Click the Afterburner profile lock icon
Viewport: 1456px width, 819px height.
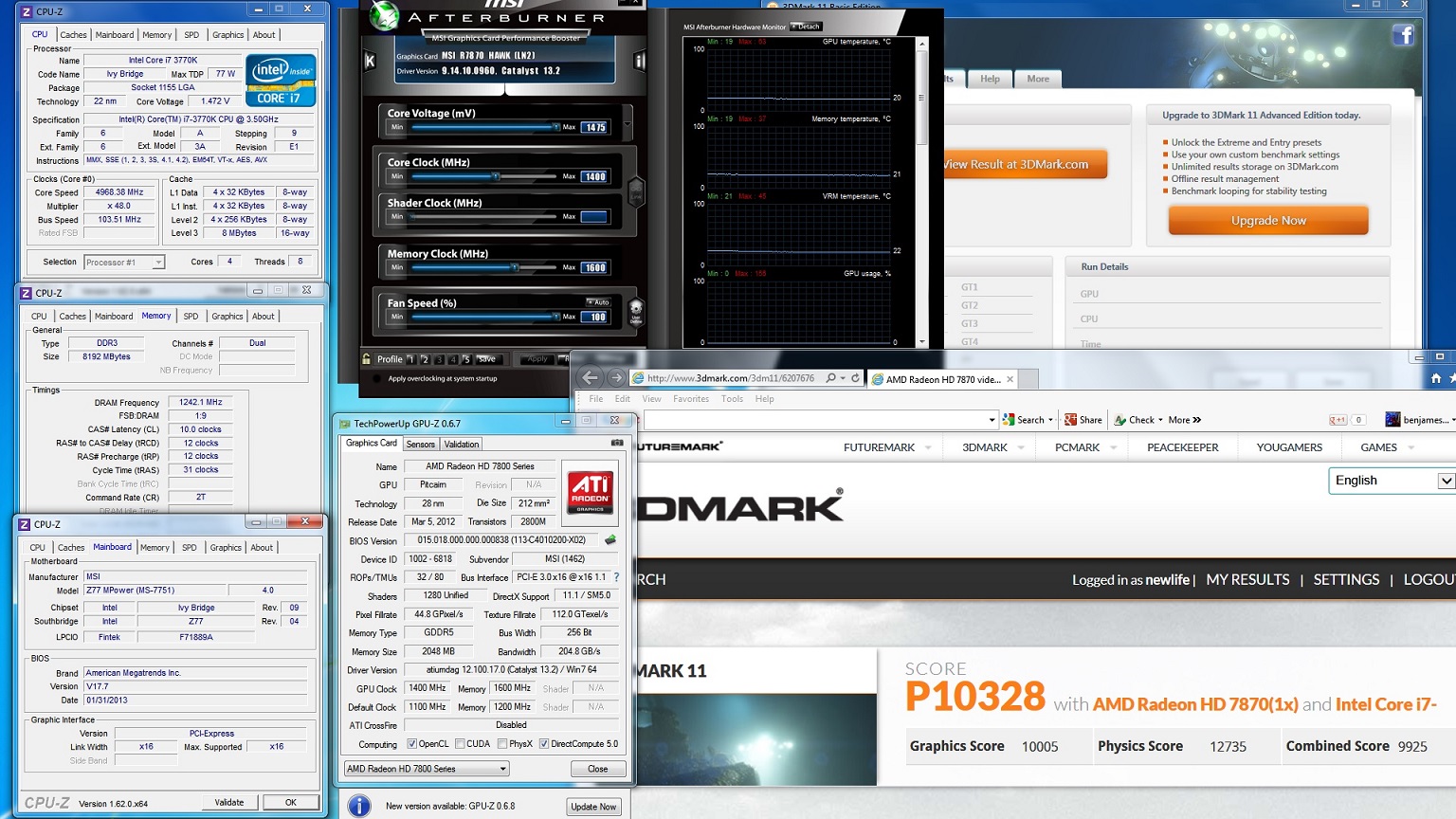pos(367,358)
